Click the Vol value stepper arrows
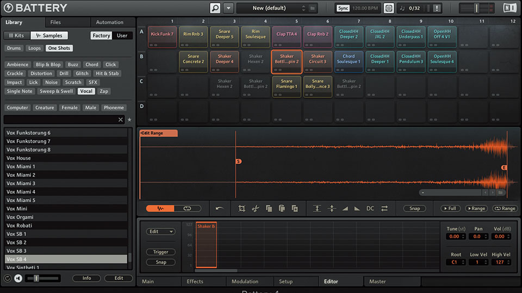522x293 pixels. (508, 236)
